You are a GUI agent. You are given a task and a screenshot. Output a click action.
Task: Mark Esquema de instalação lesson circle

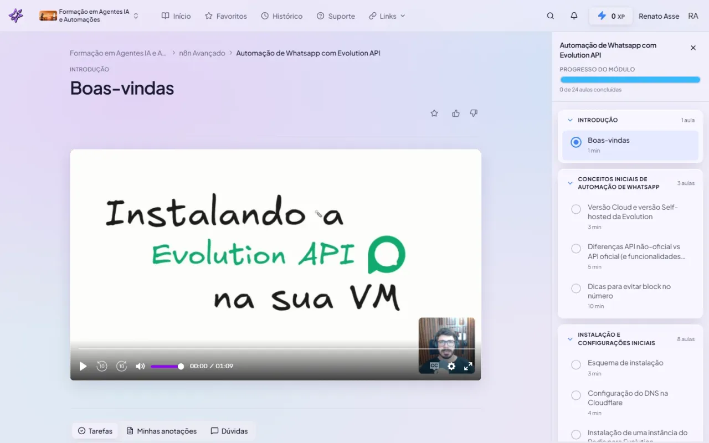tap(576, 364)
